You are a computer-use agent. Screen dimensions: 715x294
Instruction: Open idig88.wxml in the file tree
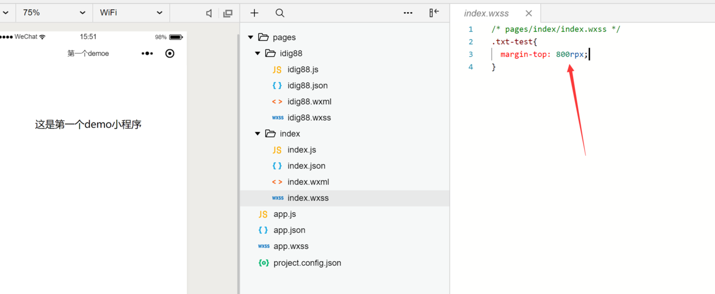(309, 102)
